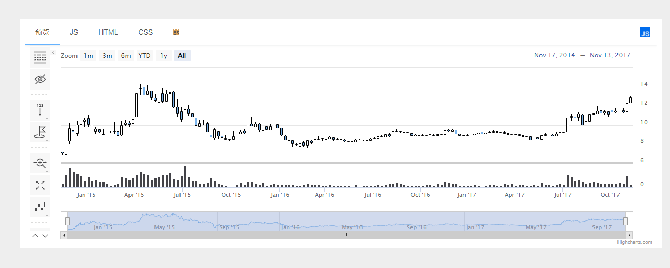Click the Oct '17 x-axis label

[610, 195]
